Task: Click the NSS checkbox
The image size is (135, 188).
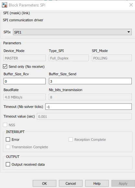Action: click(x=5, y=125)
